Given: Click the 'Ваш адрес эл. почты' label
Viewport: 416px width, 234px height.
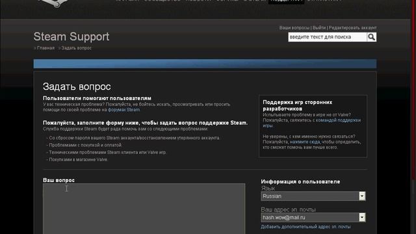Looking at the screenshot, I should 288,209.
